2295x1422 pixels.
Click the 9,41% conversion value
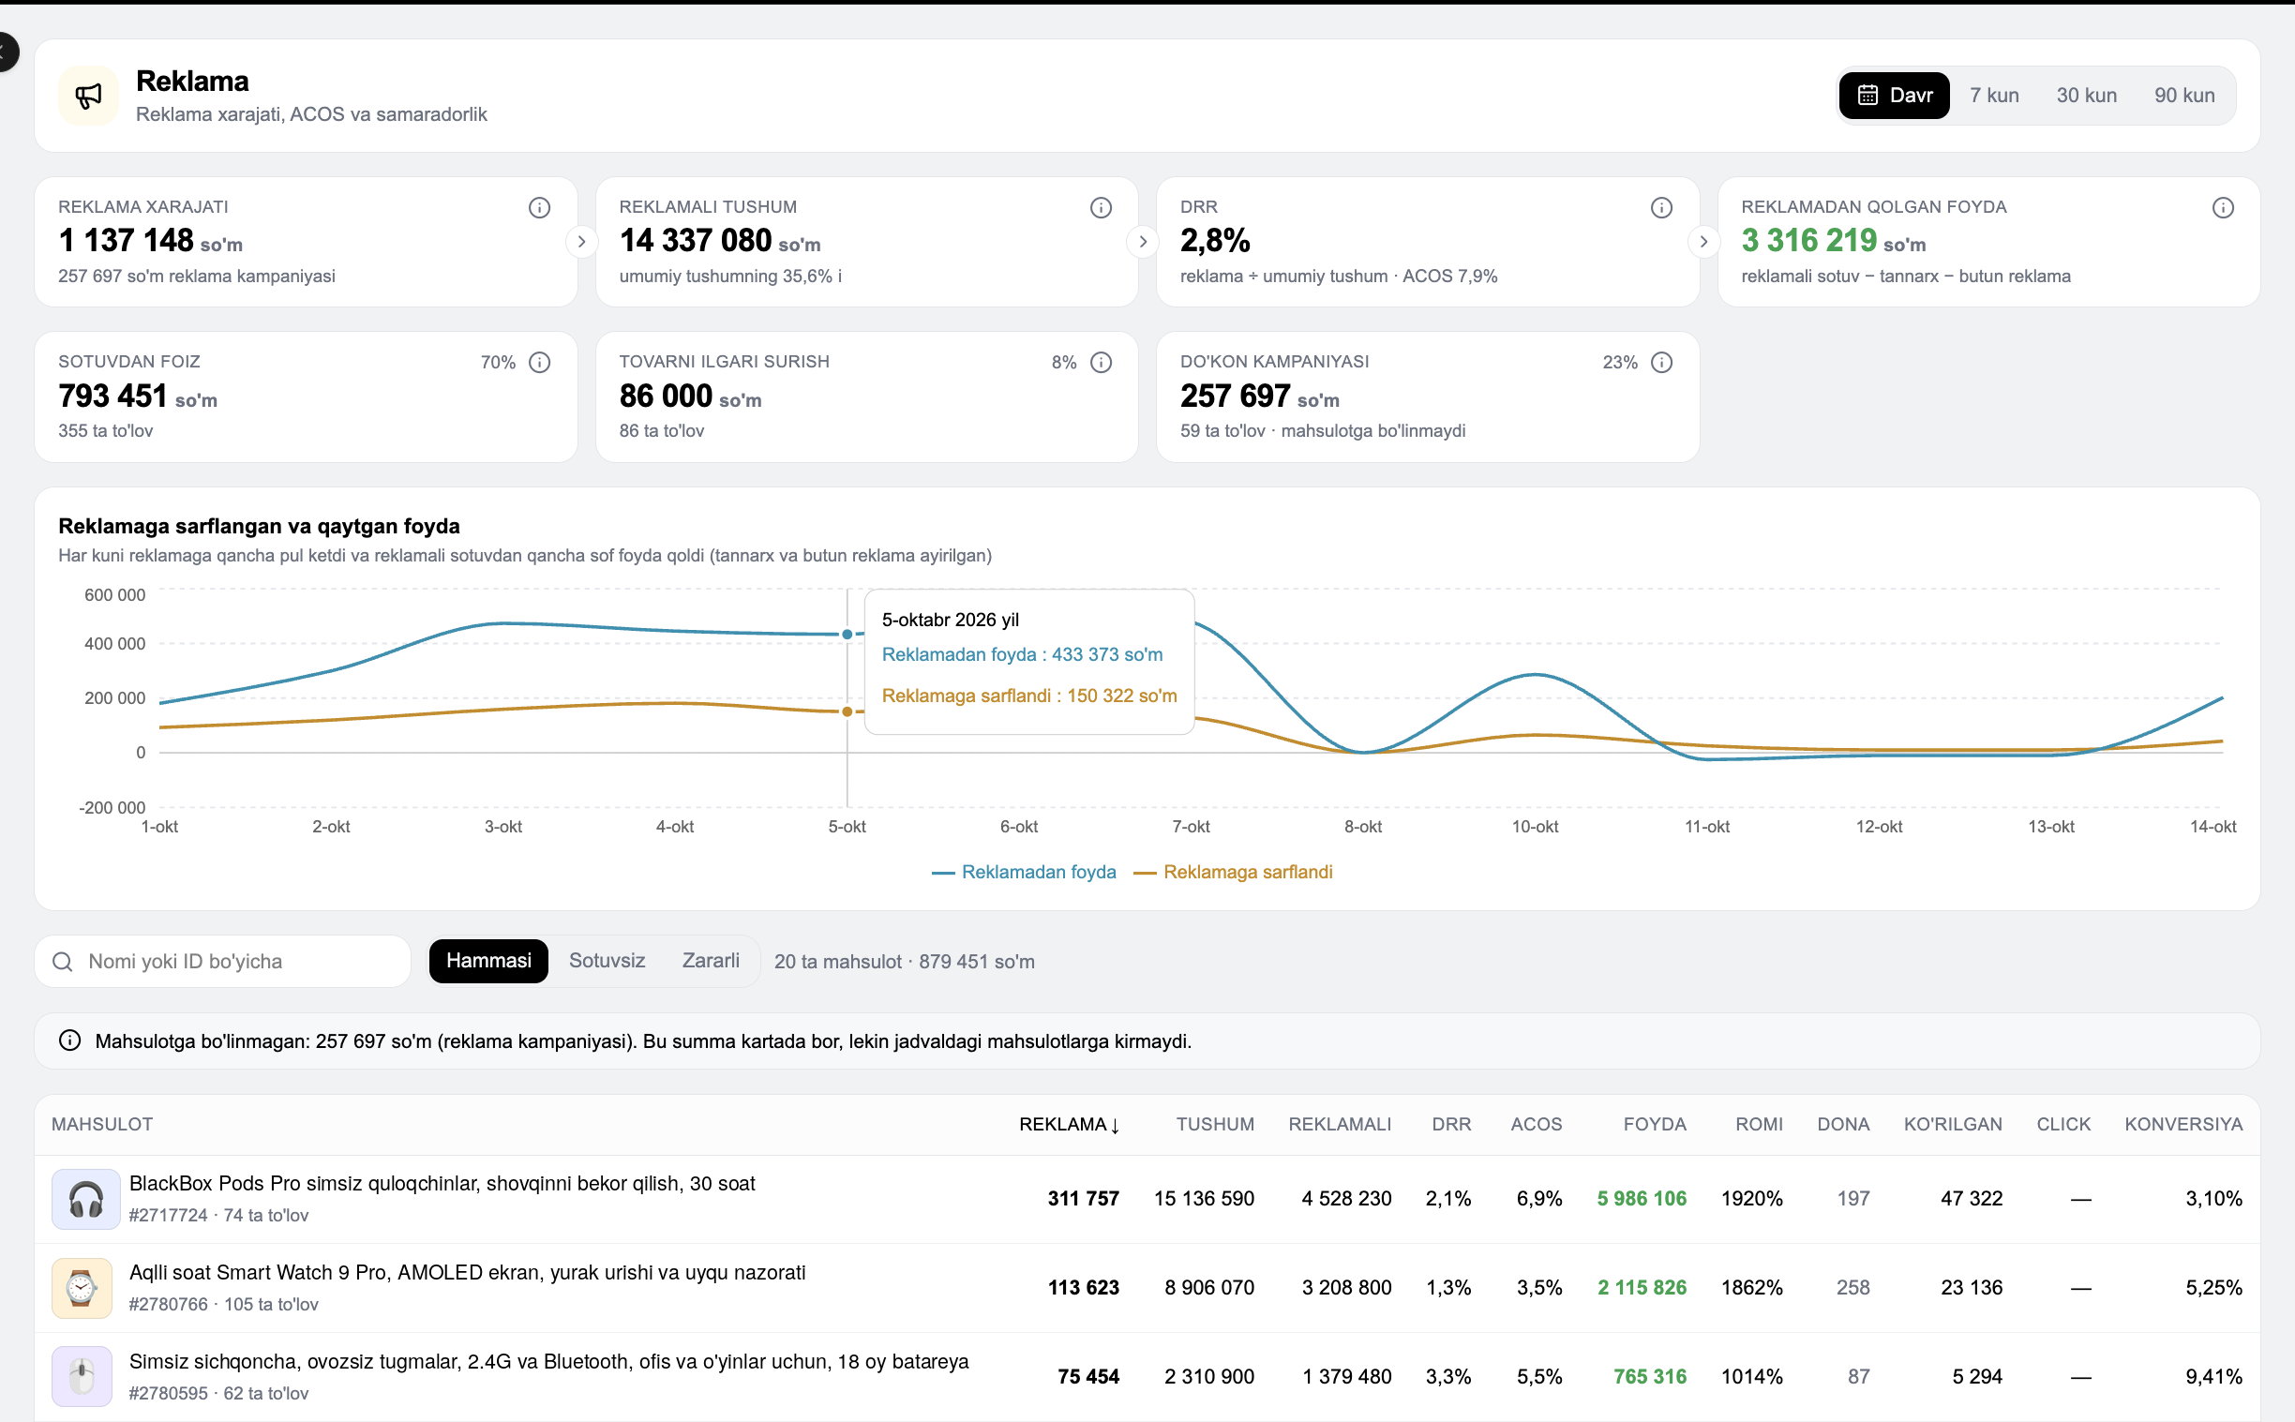click(2213, 1377)
